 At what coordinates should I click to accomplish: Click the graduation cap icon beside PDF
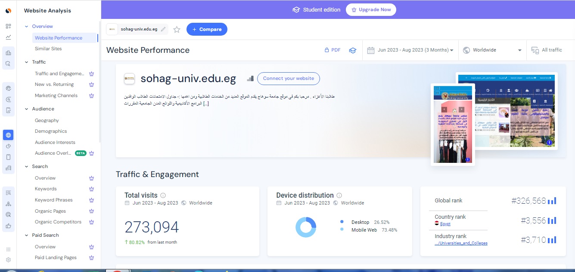coord(353,50)
